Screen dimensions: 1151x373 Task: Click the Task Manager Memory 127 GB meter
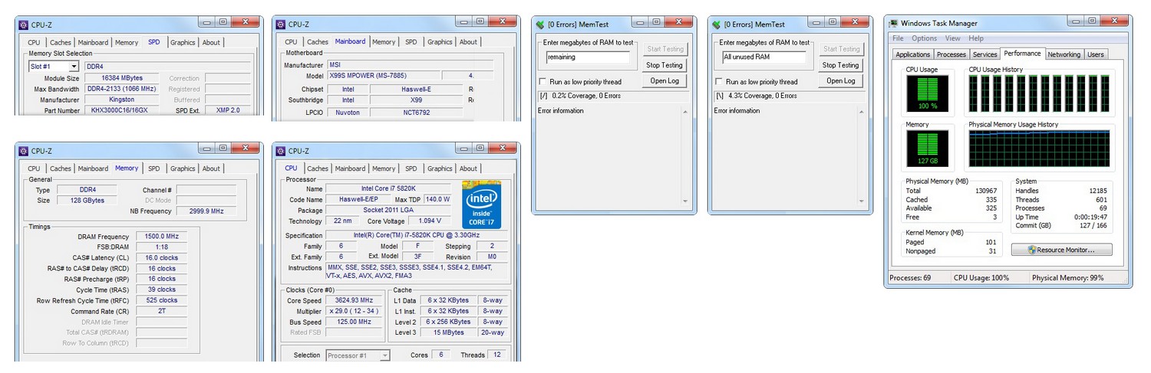tap(927, 148)
